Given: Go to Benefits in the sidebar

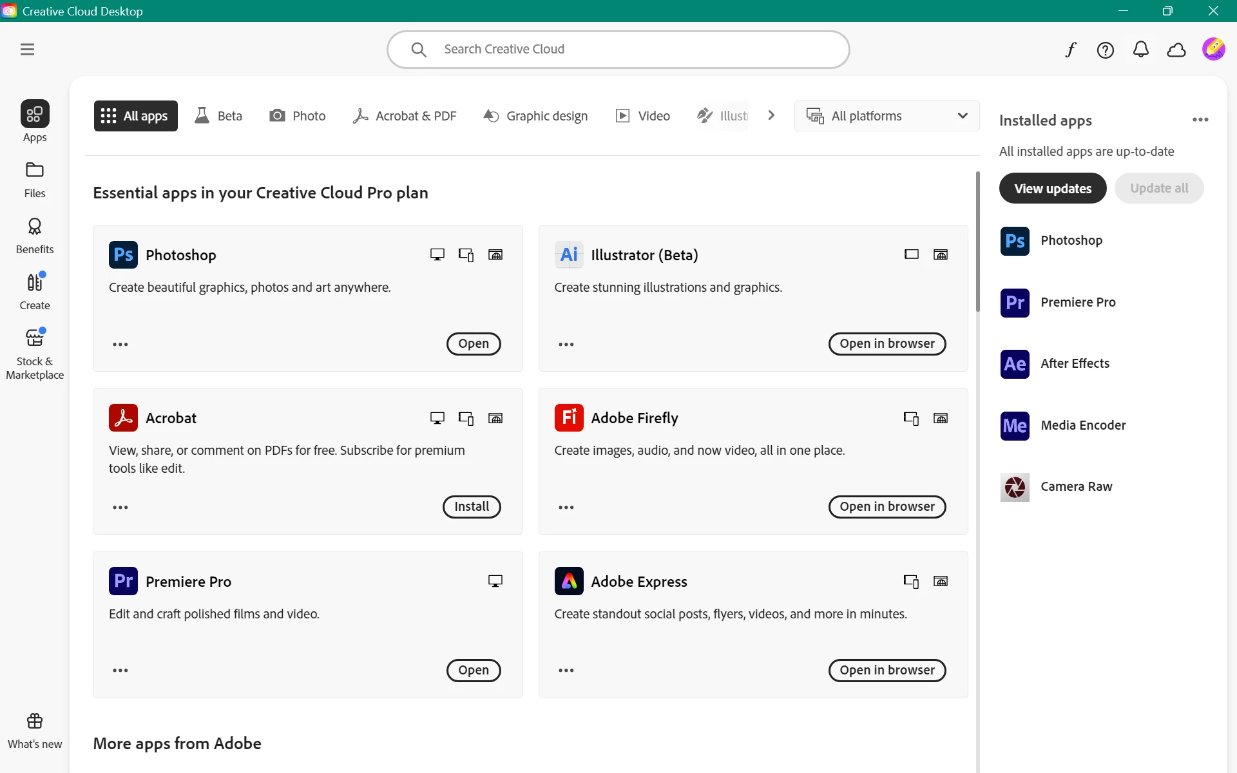Looking at the screenshot, I should click(35, 235).
